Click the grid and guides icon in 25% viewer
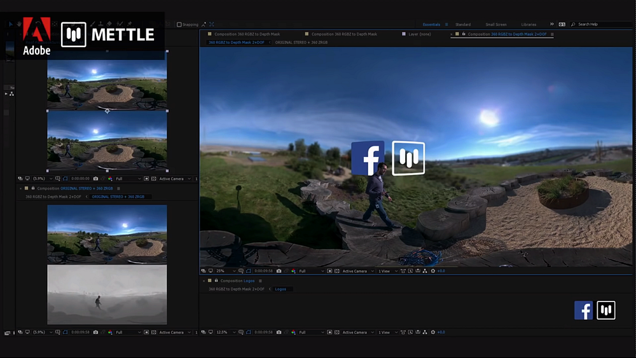The height and width of the screenshot is (358, 636). [x=241, y=271]
